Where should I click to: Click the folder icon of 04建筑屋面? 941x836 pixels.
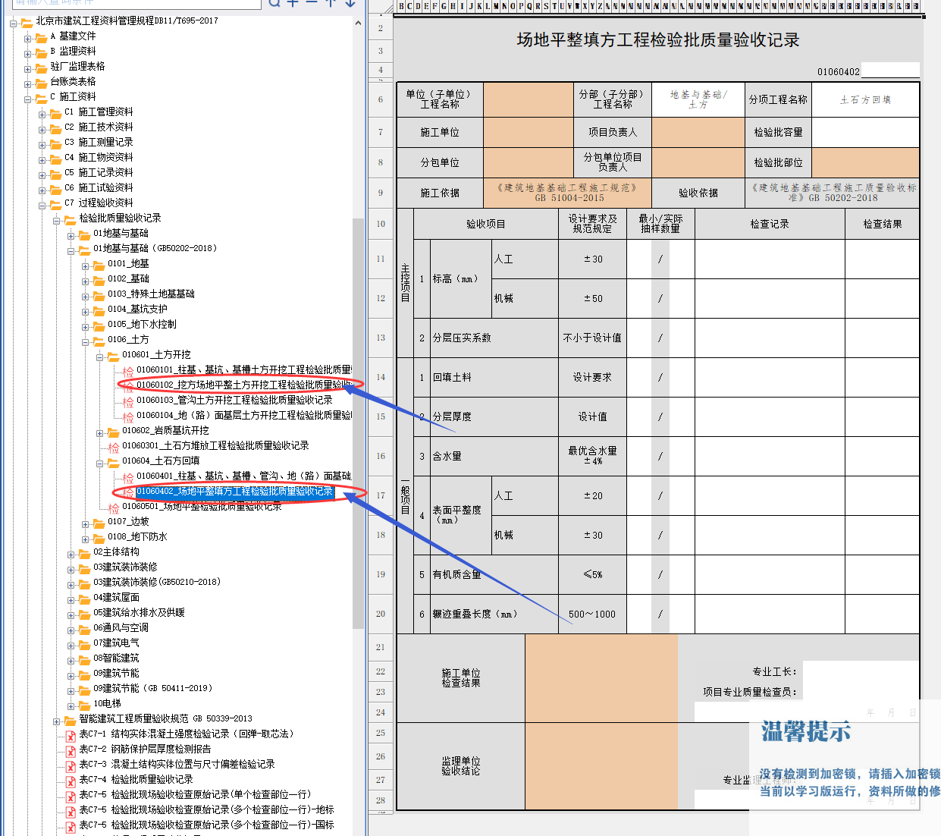point(84,599)
